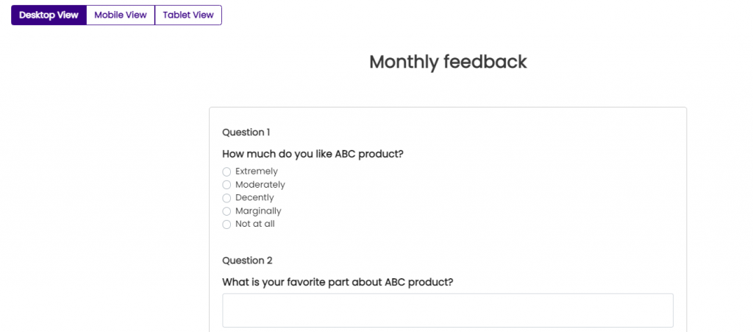Click the Monthly feedback heading
This screenshot has width=753, height=332.
point(448,62)
